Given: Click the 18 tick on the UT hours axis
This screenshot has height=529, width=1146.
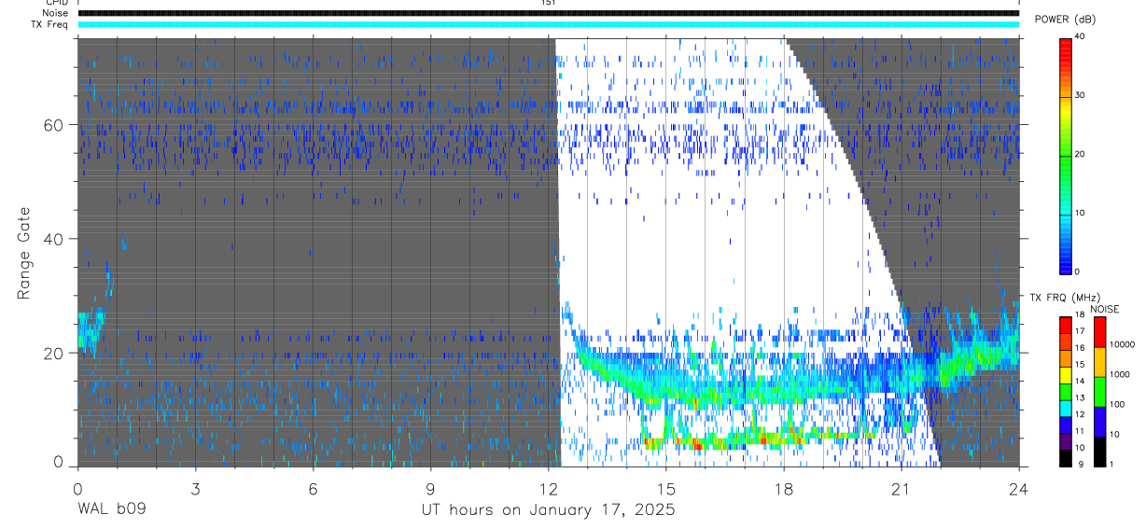Looking at the screenshot, I should click(784, 488).
